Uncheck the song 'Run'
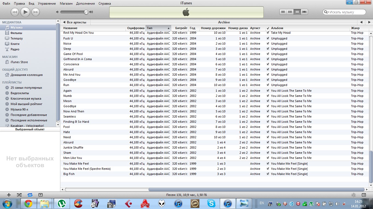 coord(268,85)
